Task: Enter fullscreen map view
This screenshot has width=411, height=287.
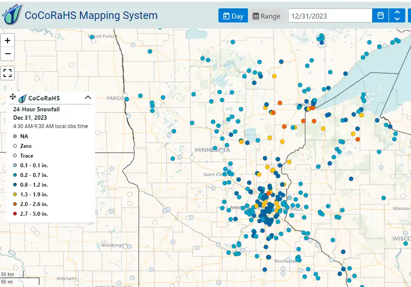Action: pos(8,73)
